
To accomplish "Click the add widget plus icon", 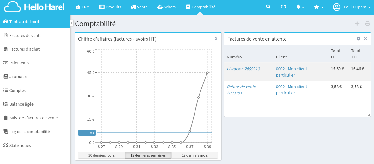I will coord(357,23).
